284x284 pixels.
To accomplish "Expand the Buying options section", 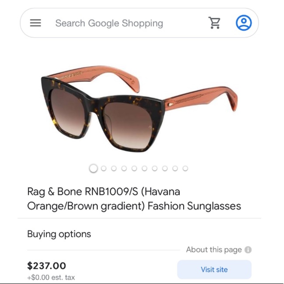I will pyautogui.click(x=59, y=234).
